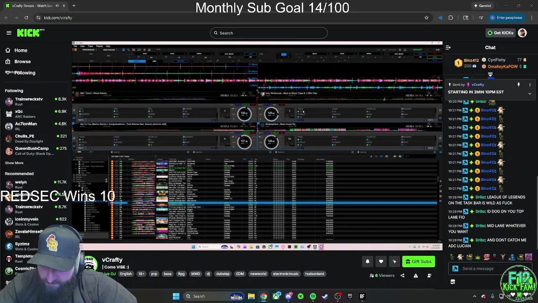Screen dimensions: 538x303
Task: Expand the Following list with Show More
Action: [14, 163]
